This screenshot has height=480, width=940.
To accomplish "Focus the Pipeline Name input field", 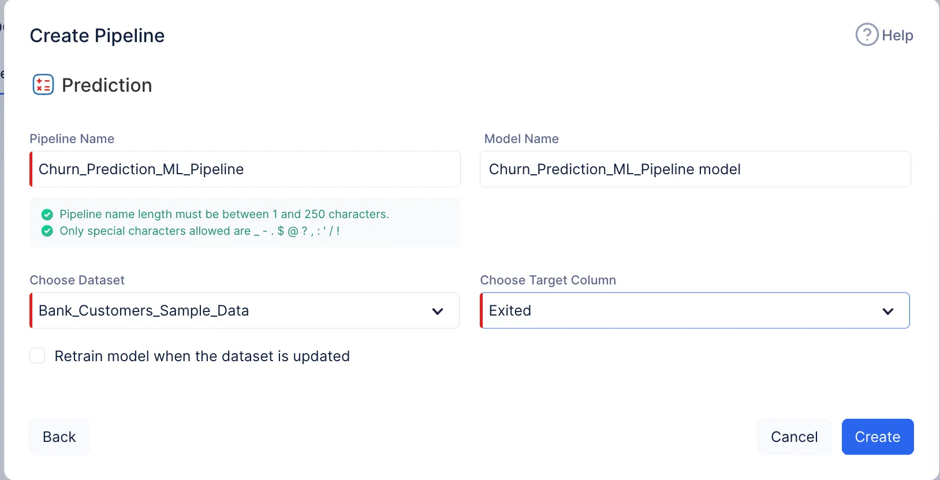I will 245,170.
